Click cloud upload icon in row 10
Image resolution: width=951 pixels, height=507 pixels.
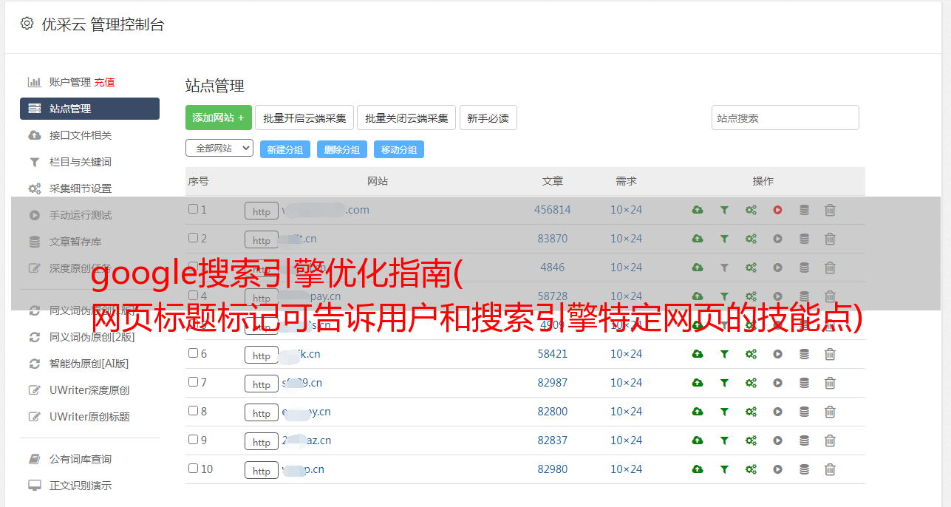point(698,469)
